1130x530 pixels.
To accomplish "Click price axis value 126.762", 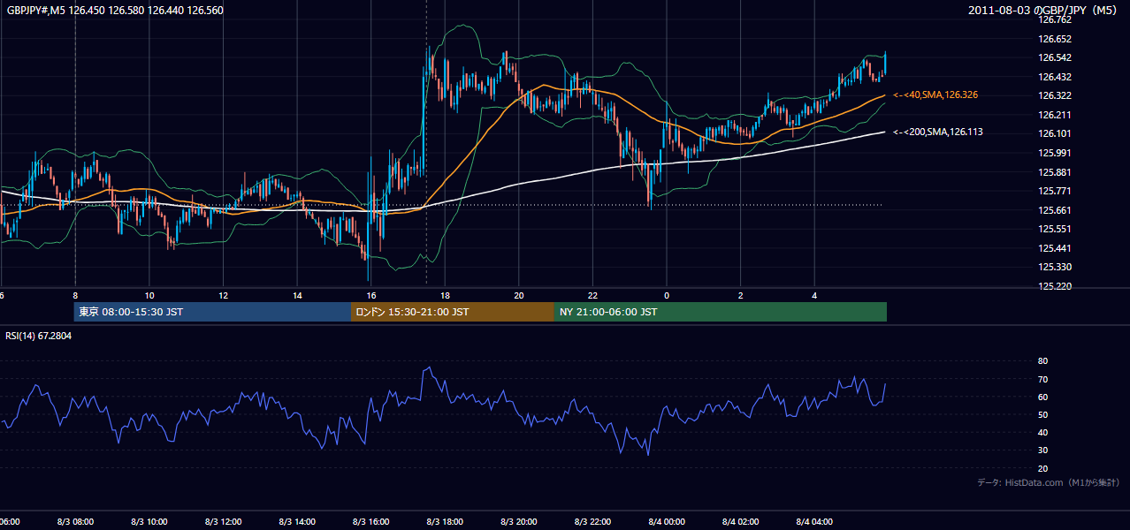I will [1055, 19].
